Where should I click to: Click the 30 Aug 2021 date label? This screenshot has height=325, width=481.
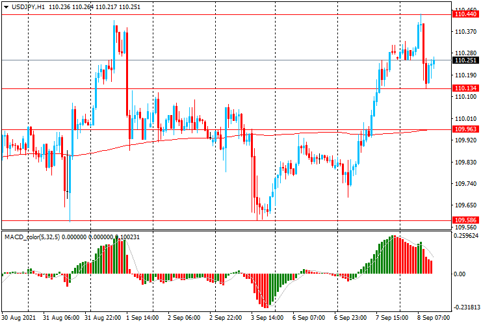[19, 318]
